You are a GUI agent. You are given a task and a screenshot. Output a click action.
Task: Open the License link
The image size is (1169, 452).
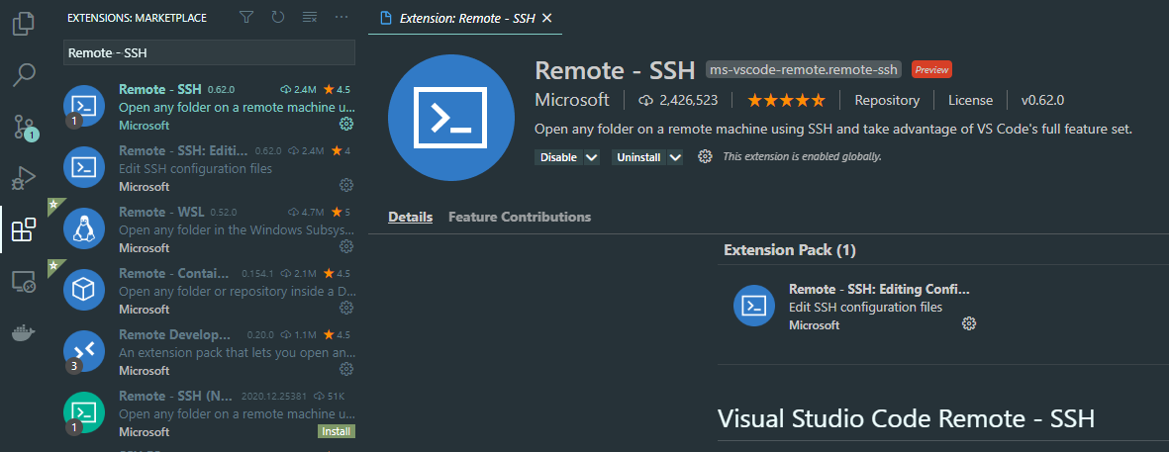coord(971,100)
